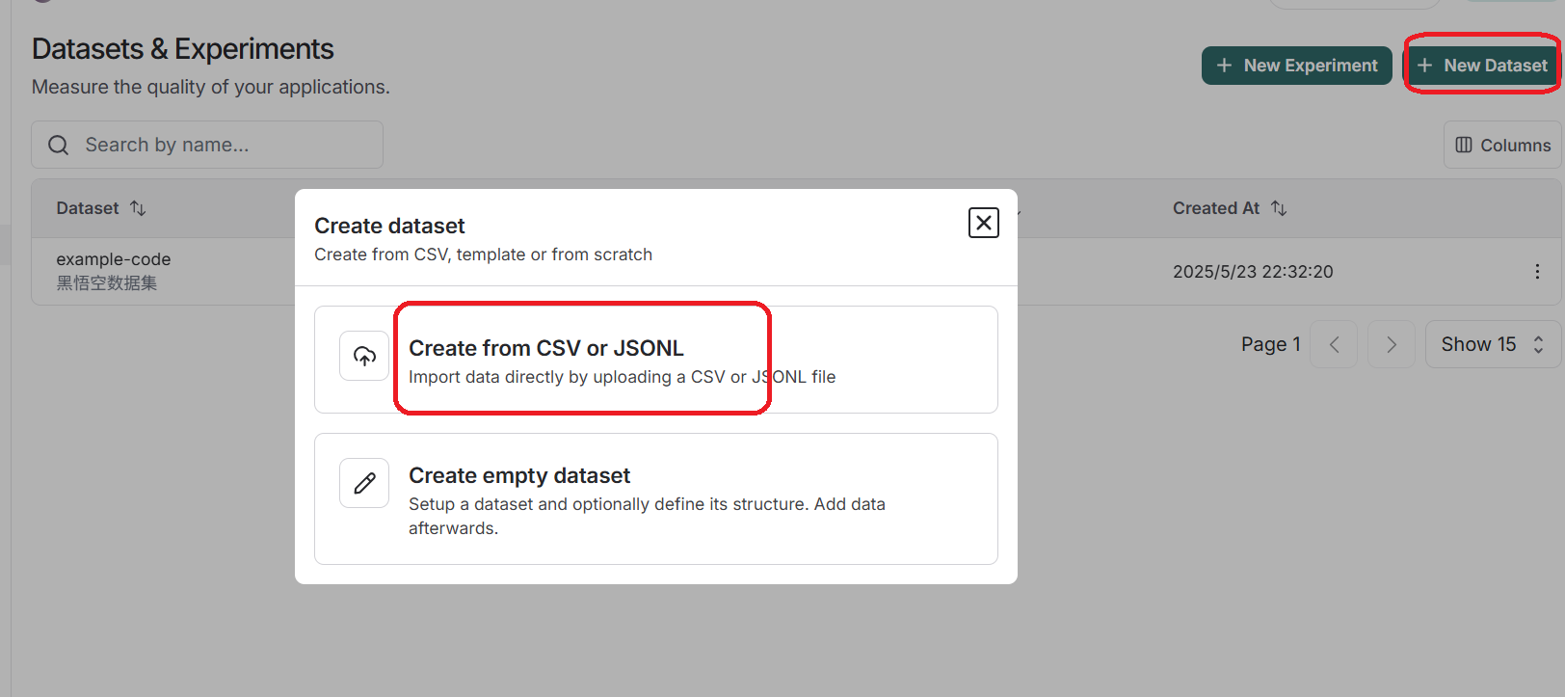Go to the previous page with left chevron
This screenshot has height=697, width=1565.
pyautogui.click(x=1335, y=344)
